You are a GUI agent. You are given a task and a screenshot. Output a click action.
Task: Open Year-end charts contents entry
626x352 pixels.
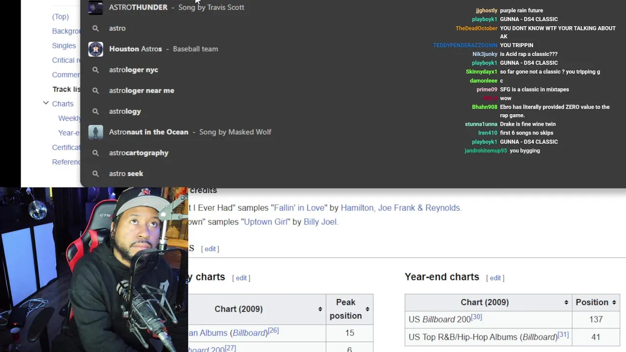click(x=69, y=132)
